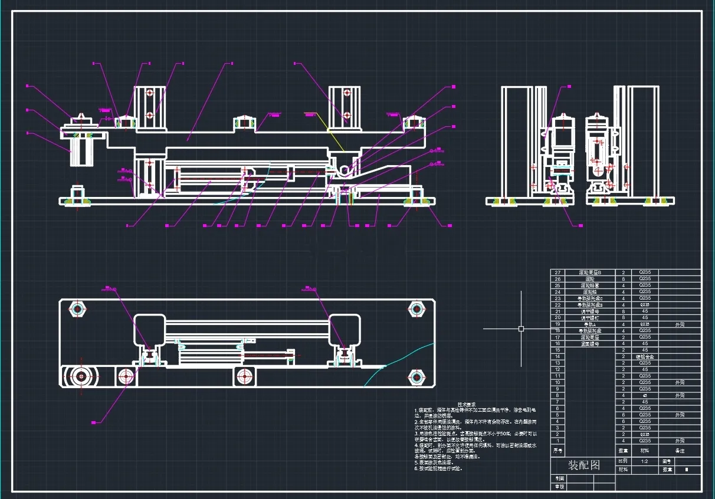Click the 导轨A part name
Viewport: 715px width, 499px height.
pyautogui.click(x=590, y=324)
